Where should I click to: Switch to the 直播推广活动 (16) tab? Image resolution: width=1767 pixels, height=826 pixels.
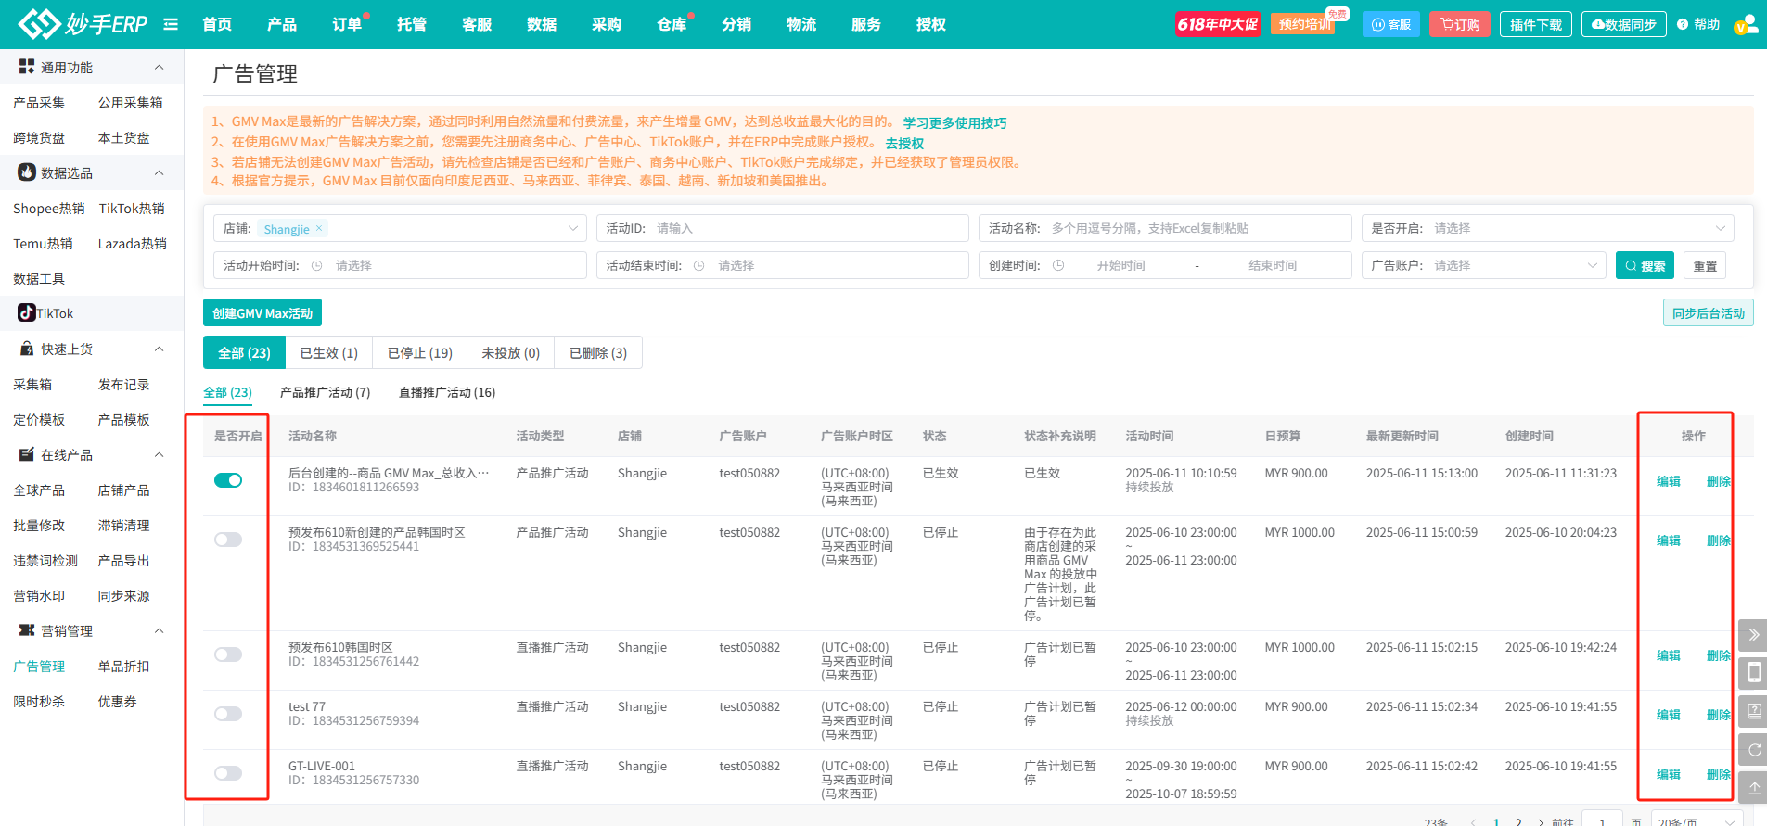(447, 392)
